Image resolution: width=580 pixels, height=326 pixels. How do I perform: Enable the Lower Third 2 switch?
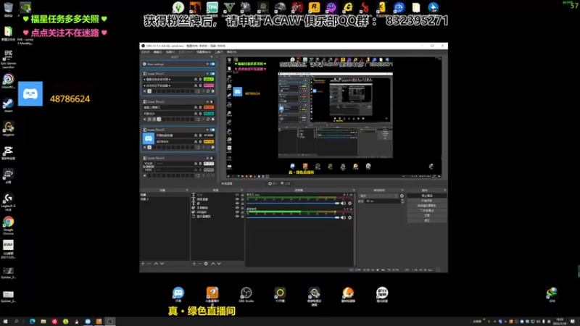[x=212, y=101]
